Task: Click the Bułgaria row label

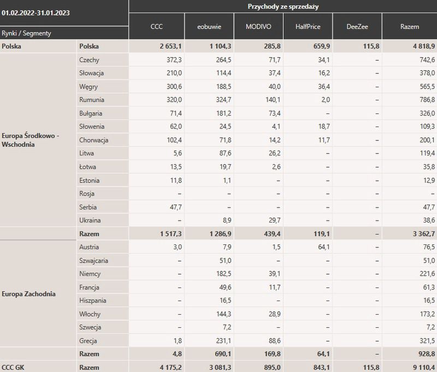Action: 90,113
